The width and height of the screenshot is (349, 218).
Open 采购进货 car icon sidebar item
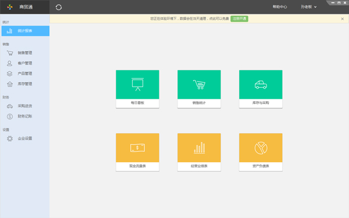[x=26, y=106]
